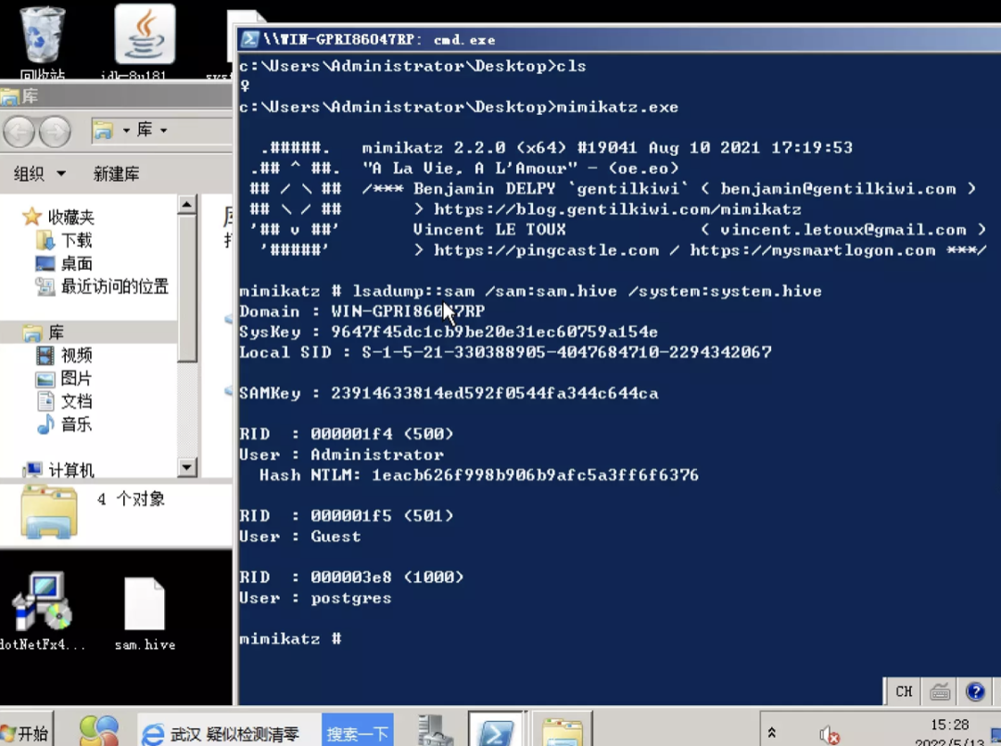
Task: Click the https://pingcastle.com URL text
Action: [x=547, y=250]
